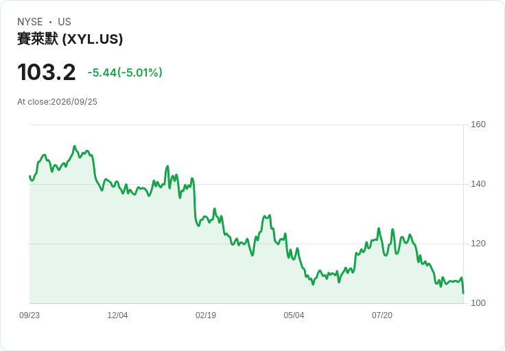Viewport: 505px width, 351px height.
Task: Click the chart line's starting point at 09/23
Action: [x=30, y=176]
